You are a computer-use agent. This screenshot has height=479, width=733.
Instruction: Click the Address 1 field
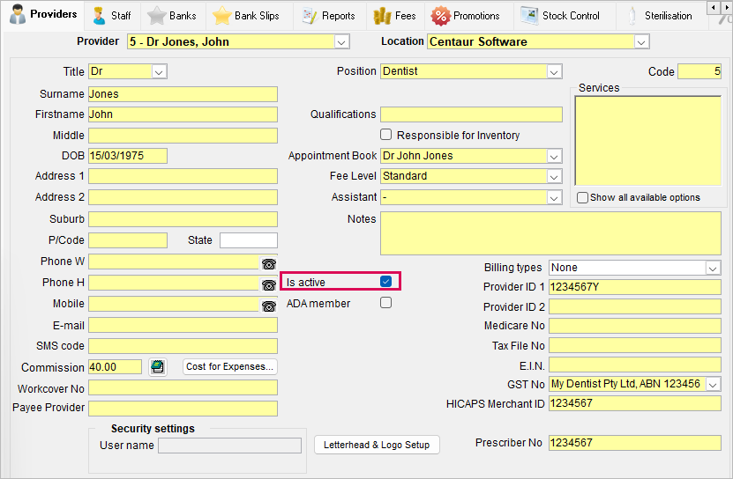[183, 176]
